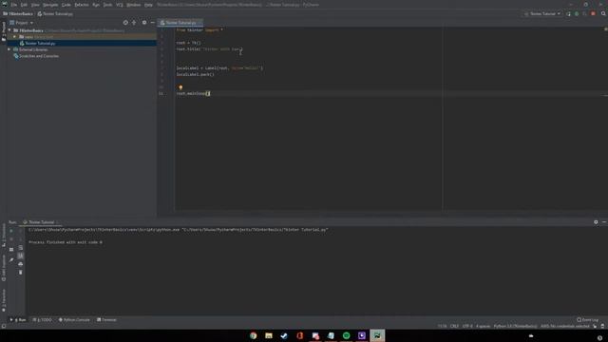This screenshot has width=608, height=342.
Task: Open the TODO tool window
Action: (42, 320)
